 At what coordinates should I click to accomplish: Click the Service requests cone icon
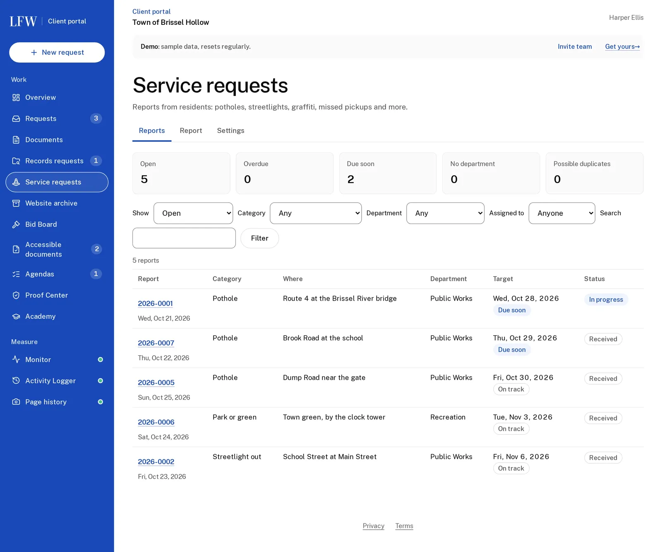(x=16, y=182)
